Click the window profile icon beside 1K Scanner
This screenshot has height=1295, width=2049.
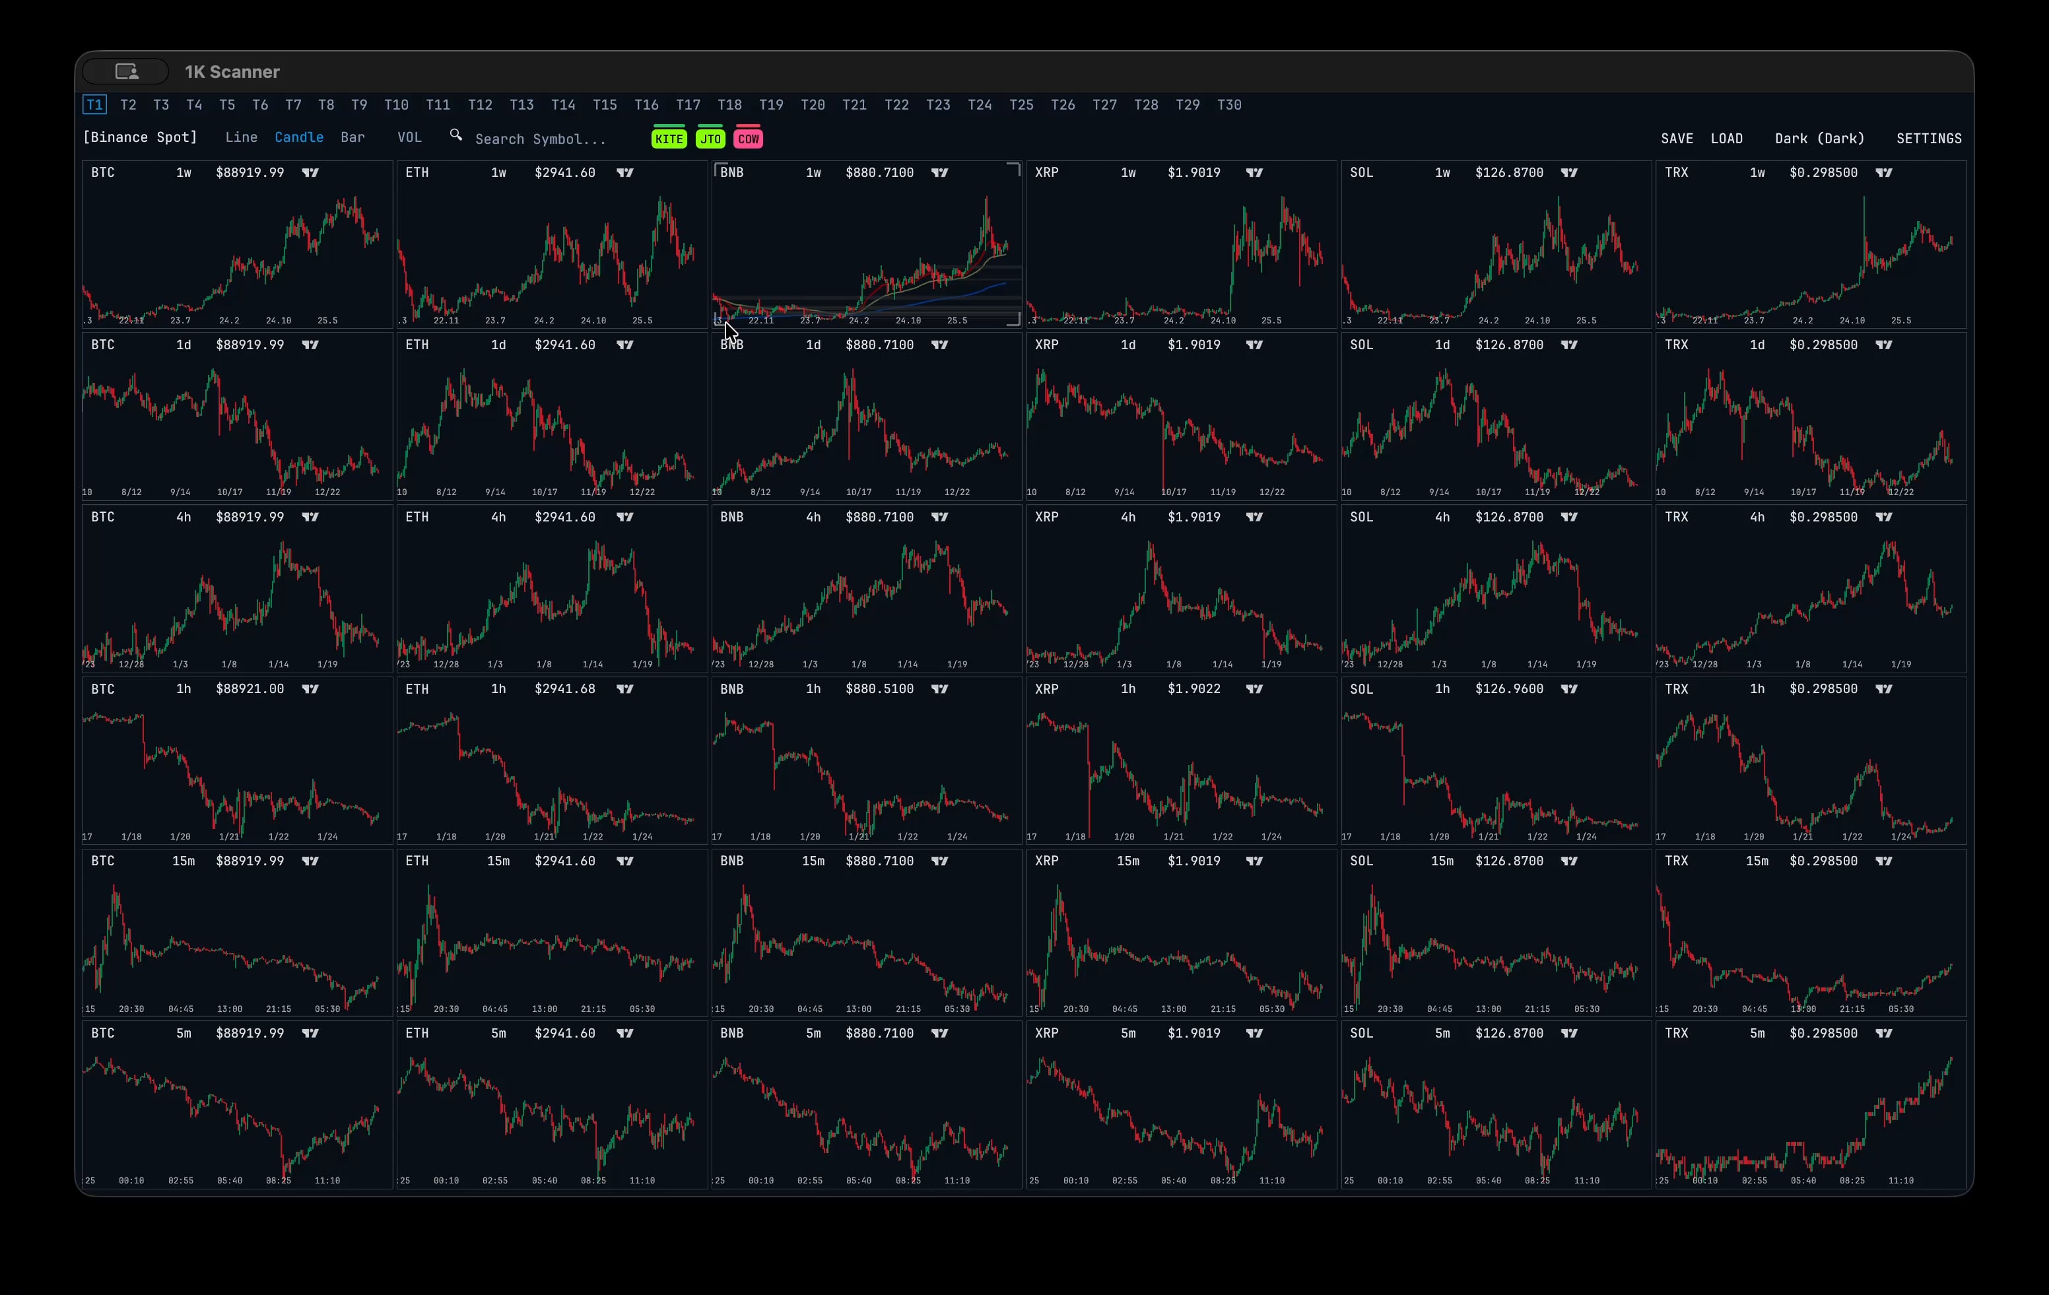click(126, 71)
